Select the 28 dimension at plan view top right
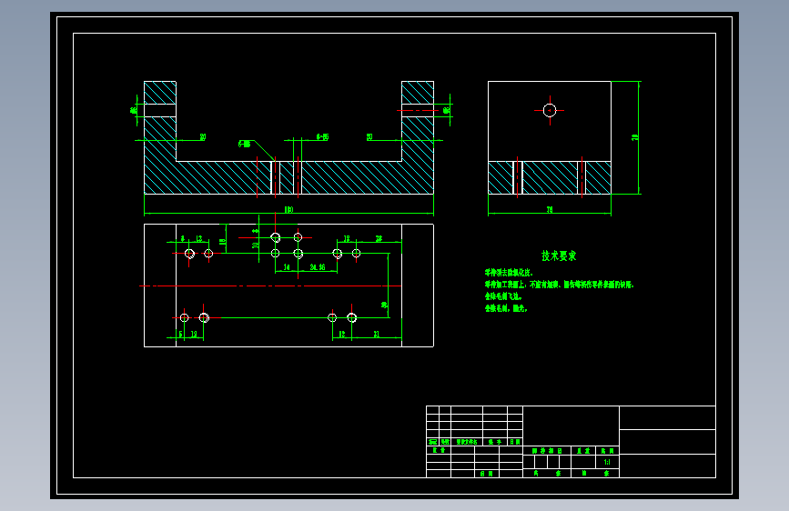789x511 pixels. pyautogui.click(x=379, y=238)
